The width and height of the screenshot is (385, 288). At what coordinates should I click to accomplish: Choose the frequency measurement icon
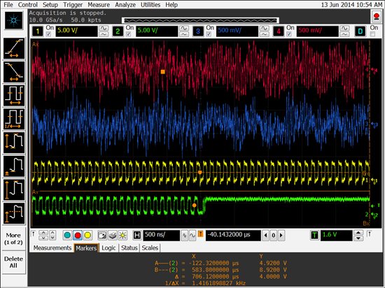(14, 119)
